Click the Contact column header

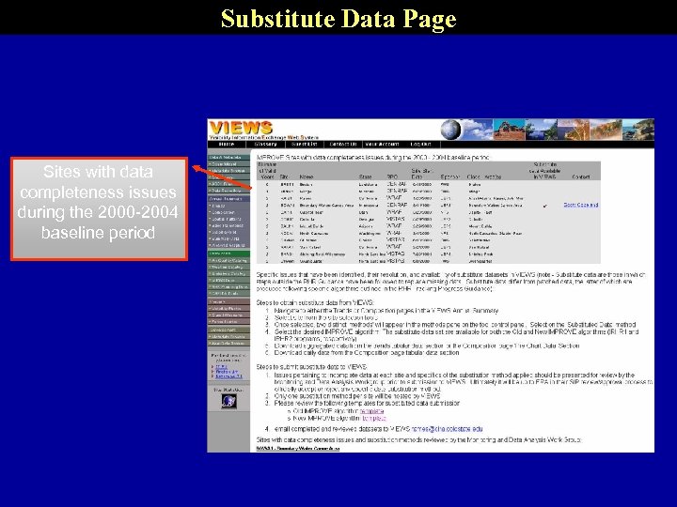click(x=581, y=177)
